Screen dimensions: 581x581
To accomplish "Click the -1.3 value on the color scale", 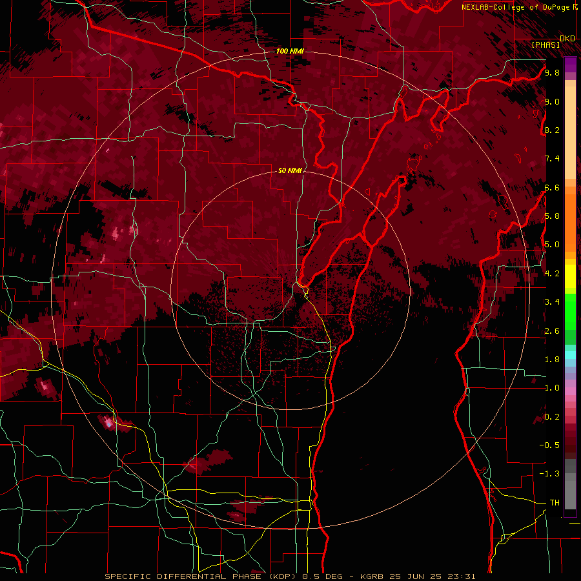I will click(x=549, y=474).
